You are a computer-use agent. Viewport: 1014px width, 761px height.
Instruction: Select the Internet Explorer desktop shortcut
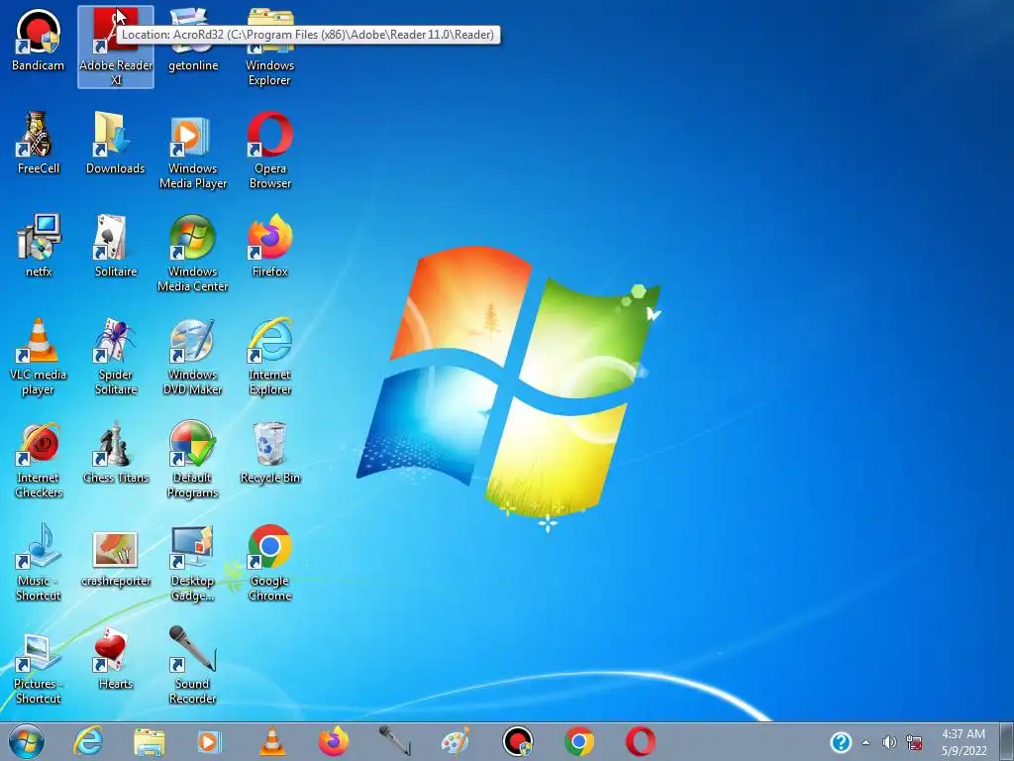click(x=269, y=356)
